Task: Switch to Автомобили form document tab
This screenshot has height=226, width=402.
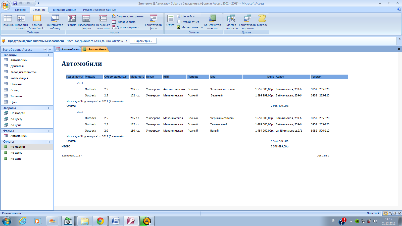Action: click(68, 49)
